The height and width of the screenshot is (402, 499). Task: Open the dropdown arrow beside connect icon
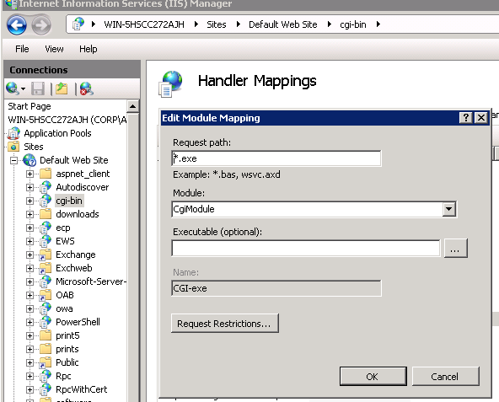pyautogui.click(x=24, y=88)
